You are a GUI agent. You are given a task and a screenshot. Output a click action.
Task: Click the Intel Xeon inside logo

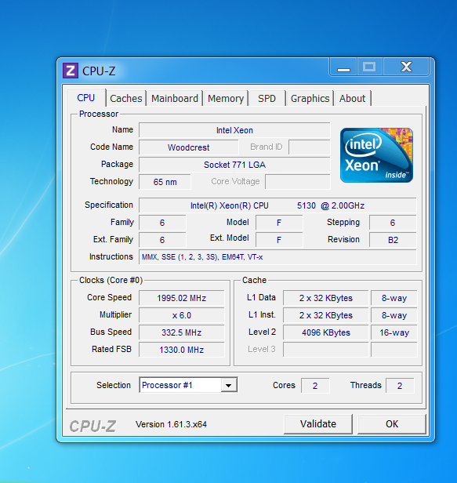[x=376, y=155]
